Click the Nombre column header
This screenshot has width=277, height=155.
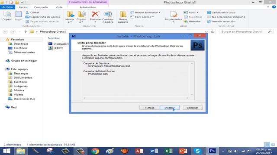point(54,38)
